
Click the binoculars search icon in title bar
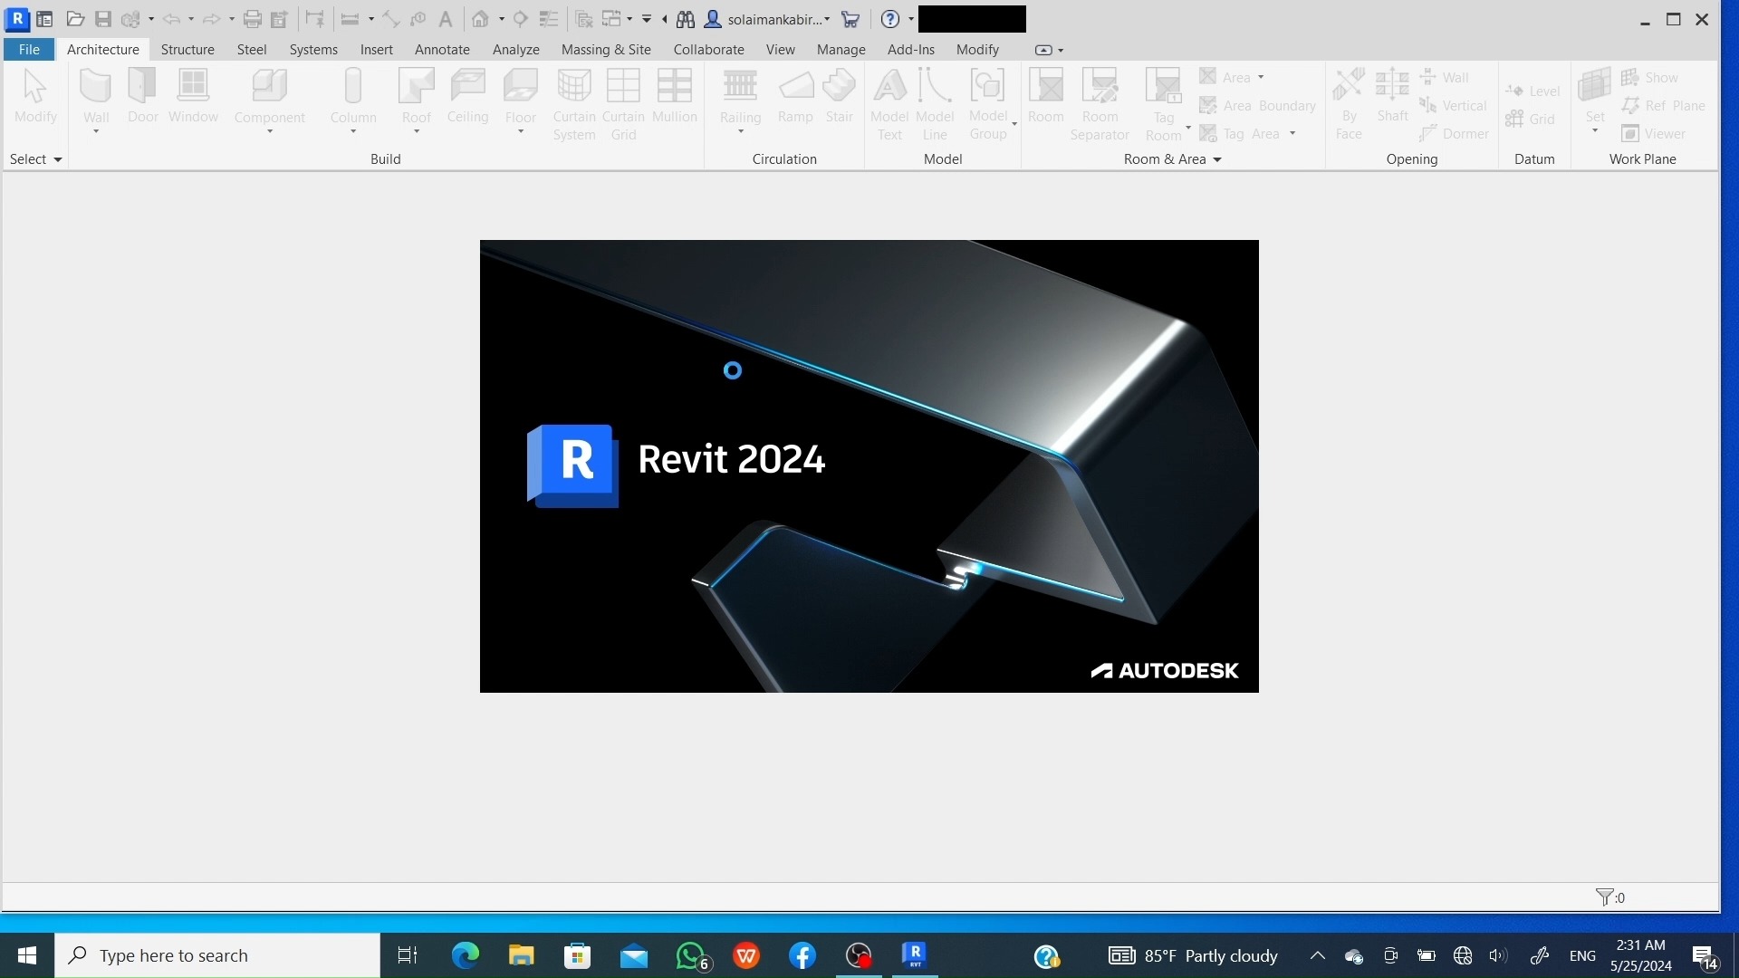686,19
